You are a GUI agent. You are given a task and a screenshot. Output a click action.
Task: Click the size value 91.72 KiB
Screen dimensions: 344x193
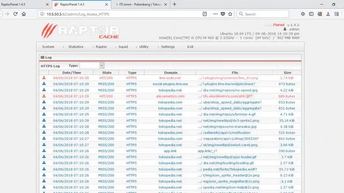click(x=286, y=169)
